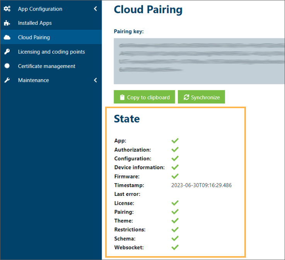285x260 pixels.
Task: Click the License status checkmark
Action: pos(175,203)
